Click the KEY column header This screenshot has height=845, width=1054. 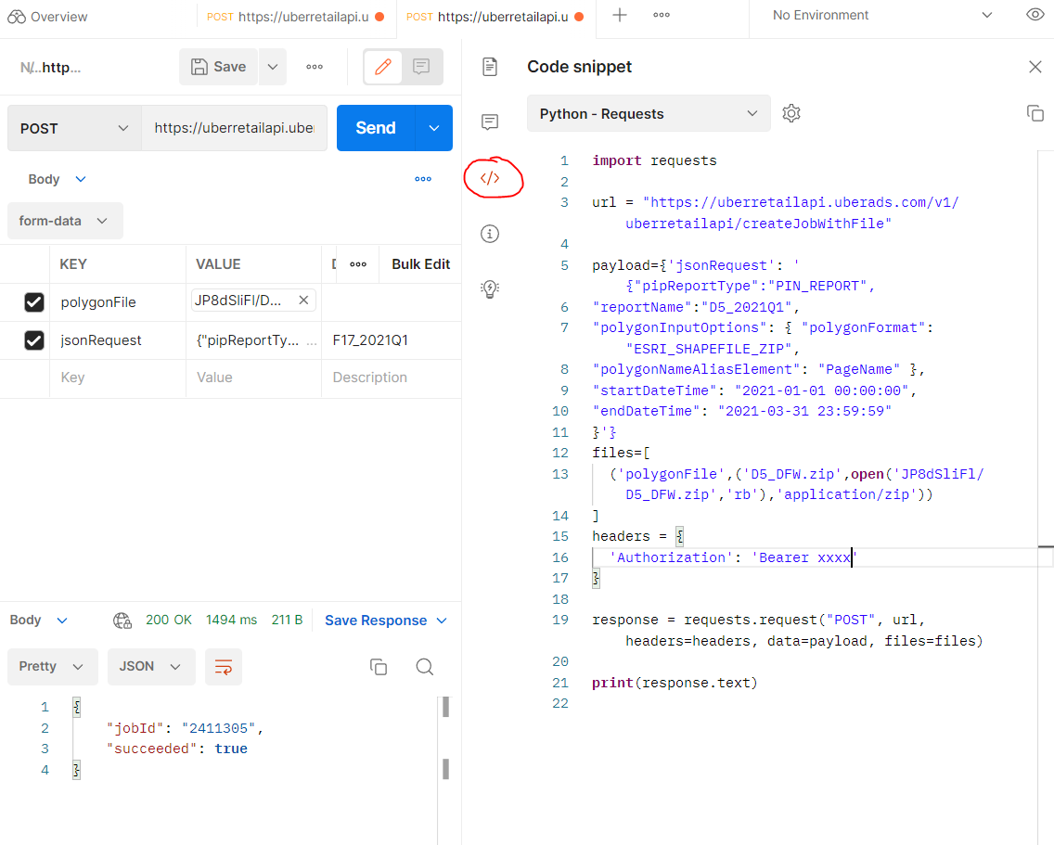coord(73,264)
